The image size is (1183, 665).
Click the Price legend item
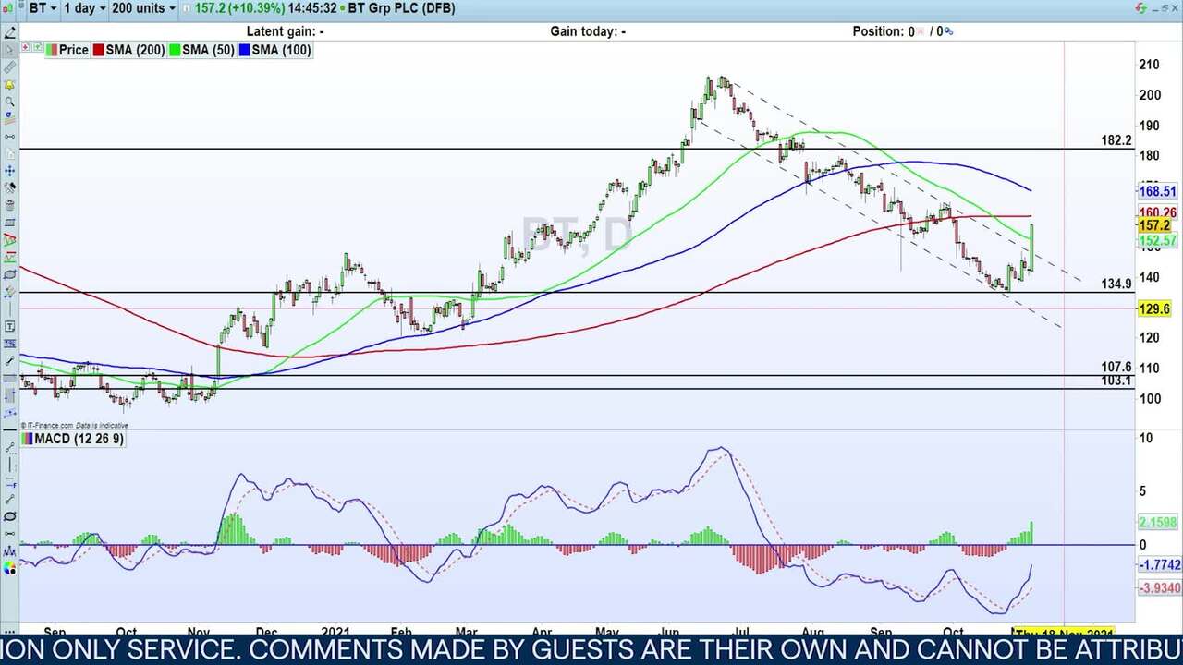point(67,50)
